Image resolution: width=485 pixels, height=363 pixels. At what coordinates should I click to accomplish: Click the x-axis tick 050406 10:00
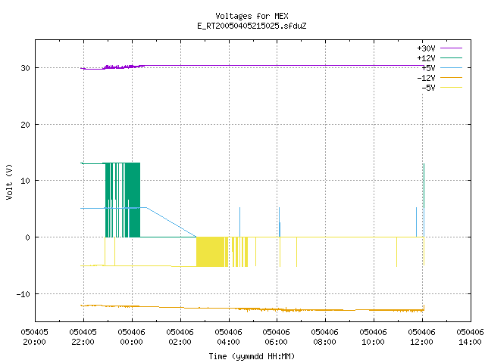click(x=374, y=337)
